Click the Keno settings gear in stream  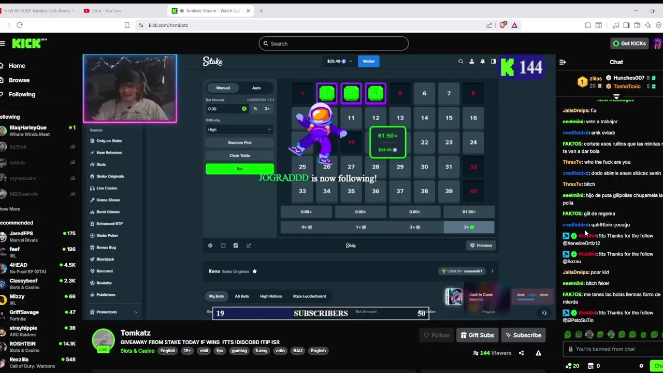click(210, 246)
